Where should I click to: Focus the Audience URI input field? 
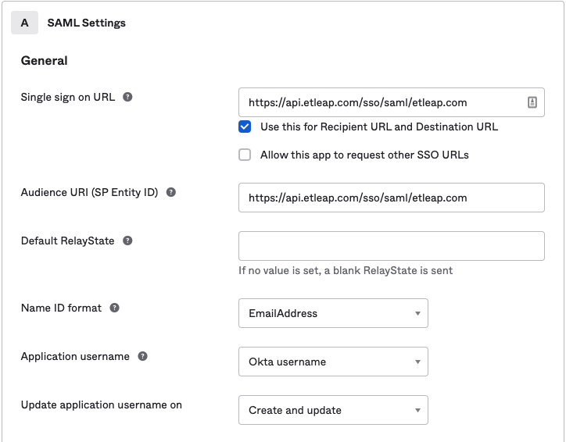click(x=391, y=198)
